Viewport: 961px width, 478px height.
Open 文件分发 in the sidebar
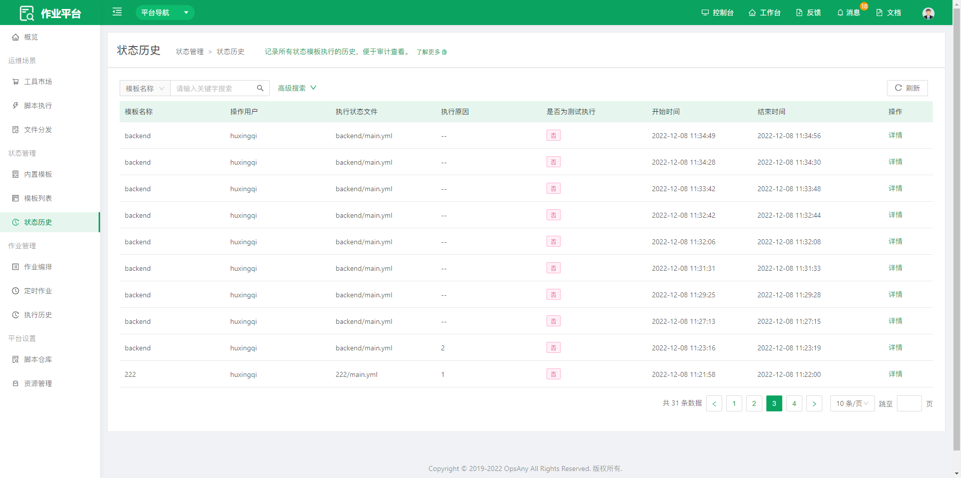point(50,130)
